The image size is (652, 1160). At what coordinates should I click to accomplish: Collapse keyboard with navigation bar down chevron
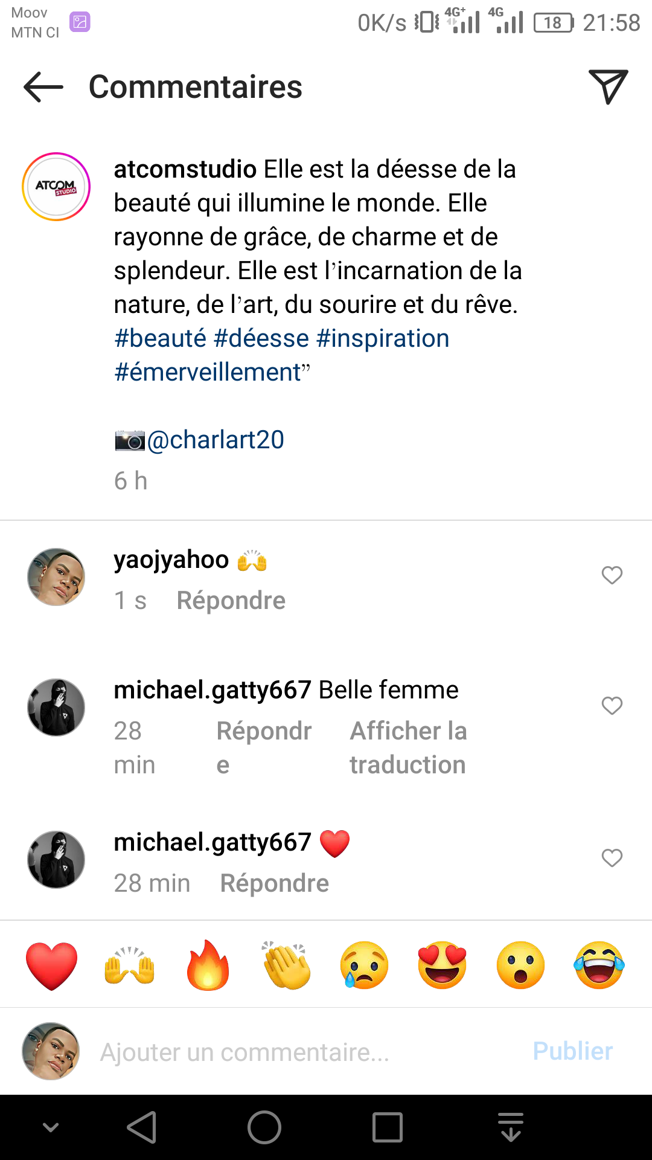click(51, 1127)
